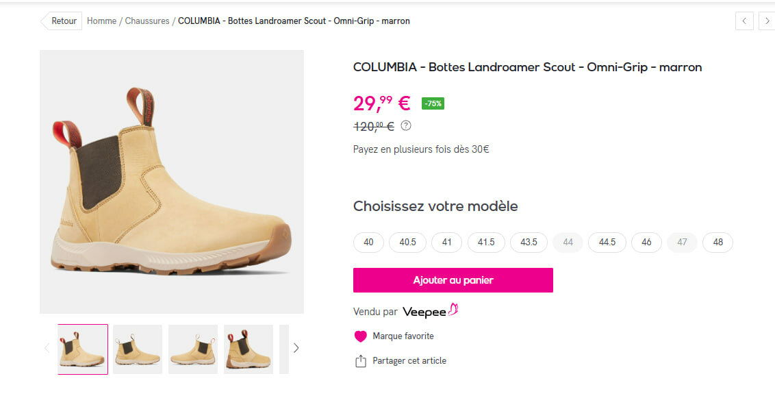Pick size 46

point(646,243)
